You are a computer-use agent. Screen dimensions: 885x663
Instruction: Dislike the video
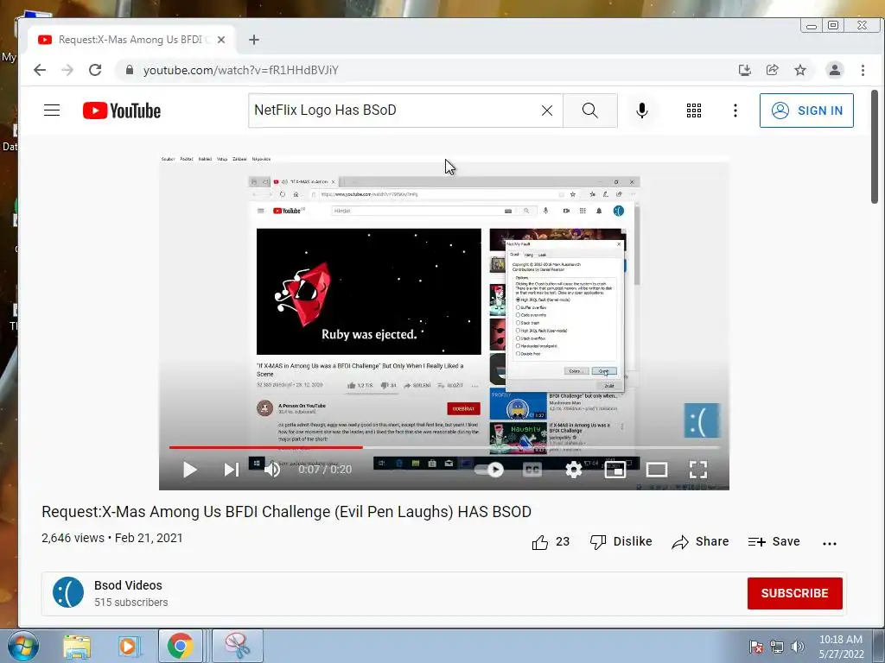(621, 542)
